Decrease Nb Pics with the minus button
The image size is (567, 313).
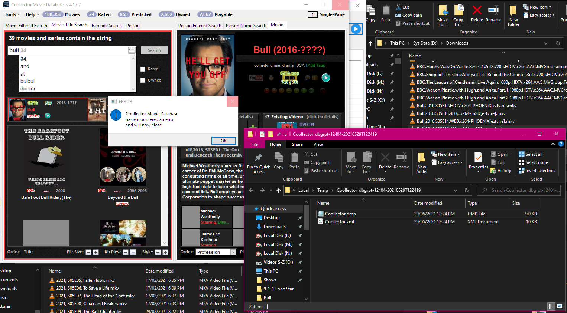126,252
